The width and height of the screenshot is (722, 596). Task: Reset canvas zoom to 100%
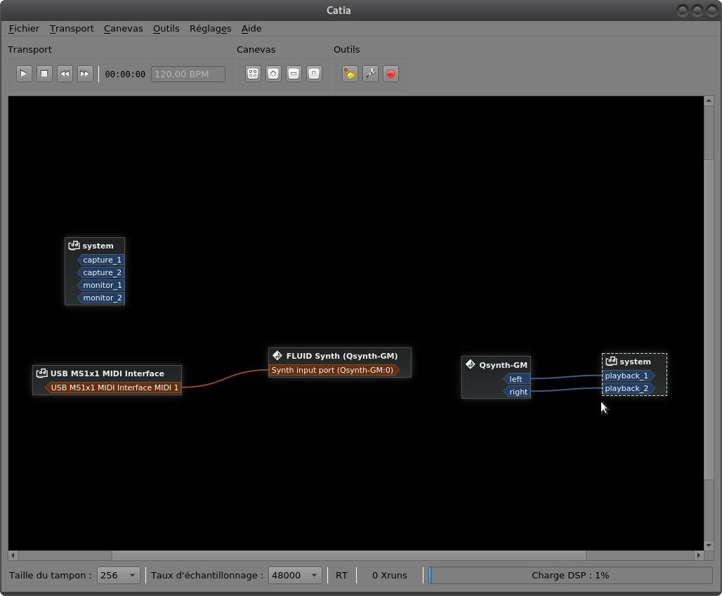(x=314, y=74)
